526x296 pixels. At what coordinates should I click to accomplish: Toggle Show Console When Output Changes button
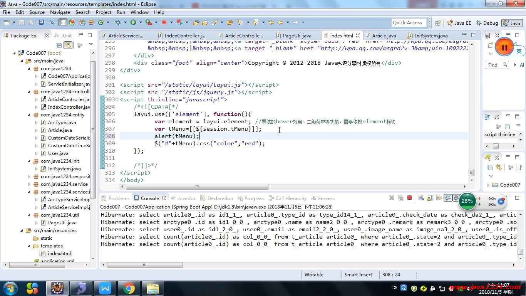448,198
